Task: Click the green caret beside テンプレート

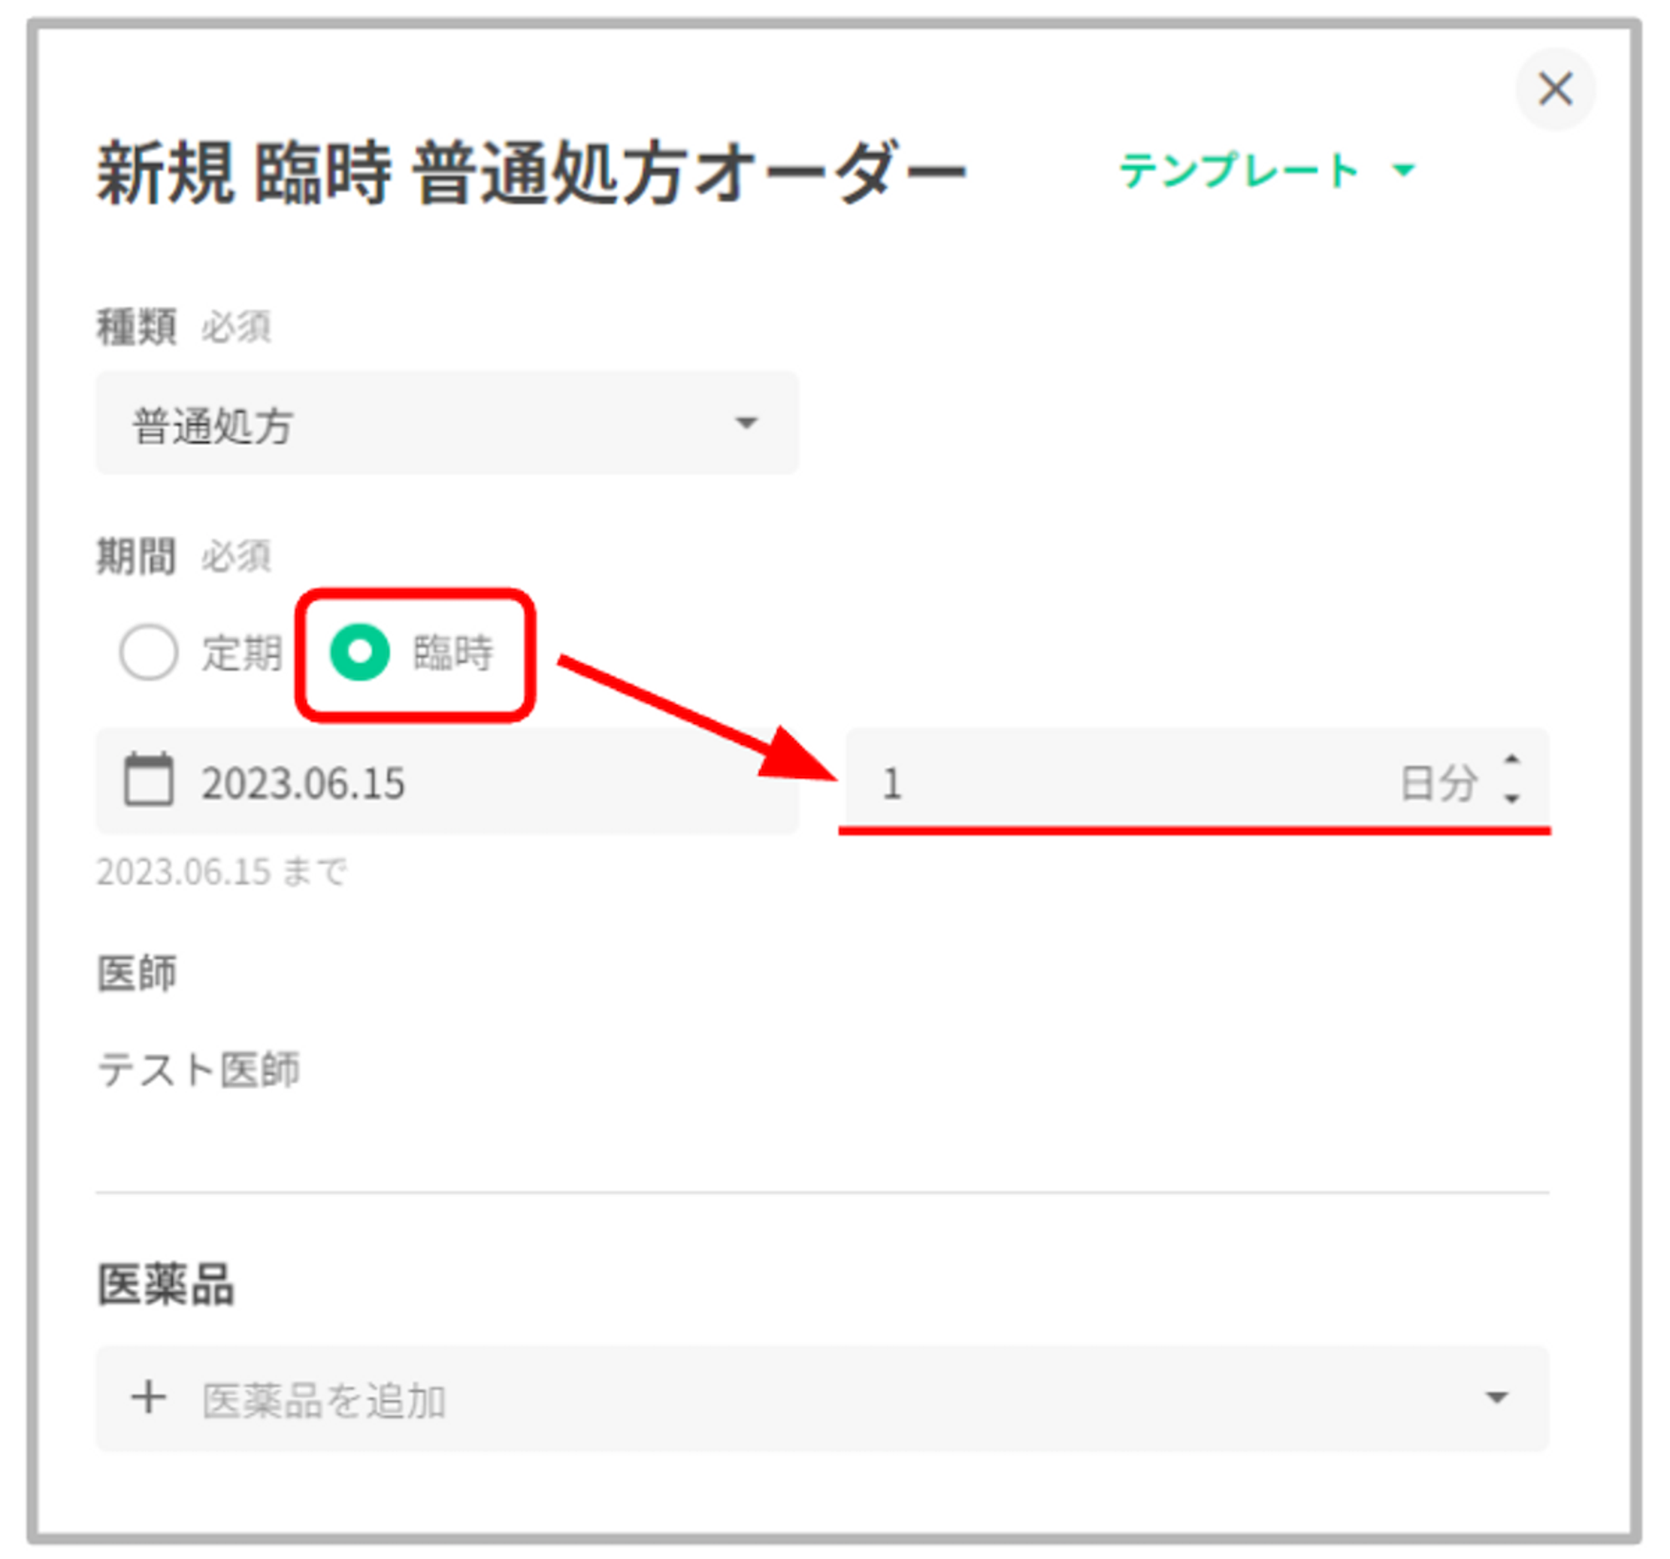Action: (1403, 170)
